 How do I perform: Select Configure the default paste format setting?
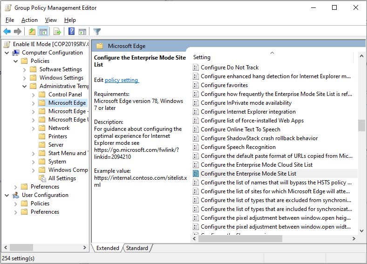coord(277,156)
